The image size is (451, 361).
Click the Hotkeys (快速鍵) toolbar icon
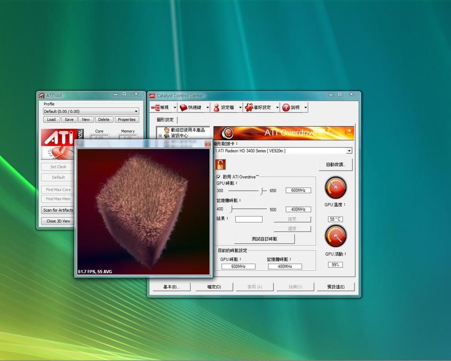click(x=184, y=108)
